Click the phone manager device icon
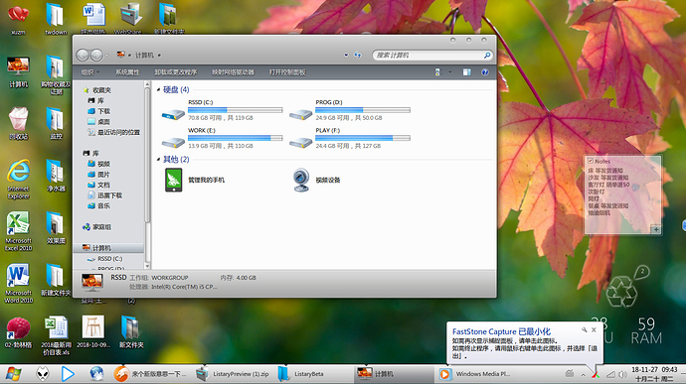Screen dimensions: 686x384 click(x=173, y=180)
